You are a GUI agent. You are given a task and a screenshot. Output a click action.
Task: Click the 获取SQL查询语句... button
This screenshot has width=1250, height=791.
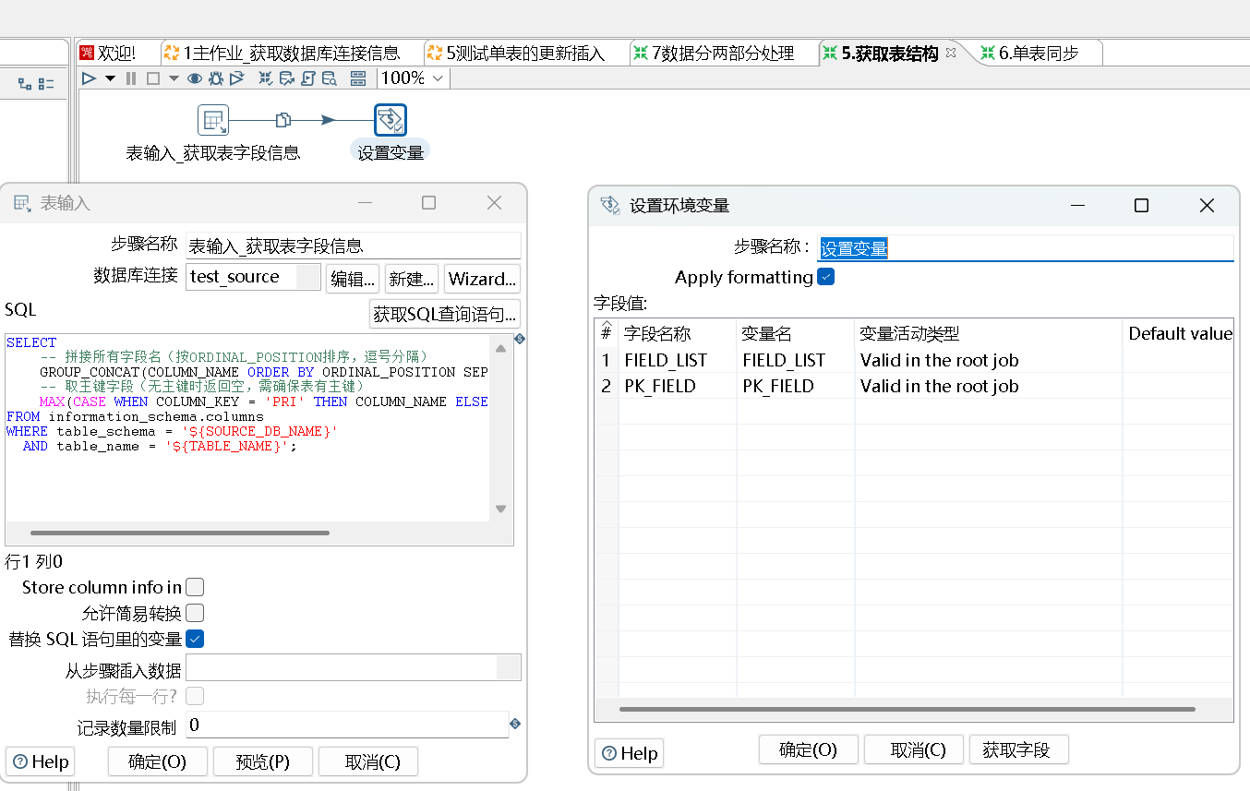pyautogui.click(x=445, y=314)
